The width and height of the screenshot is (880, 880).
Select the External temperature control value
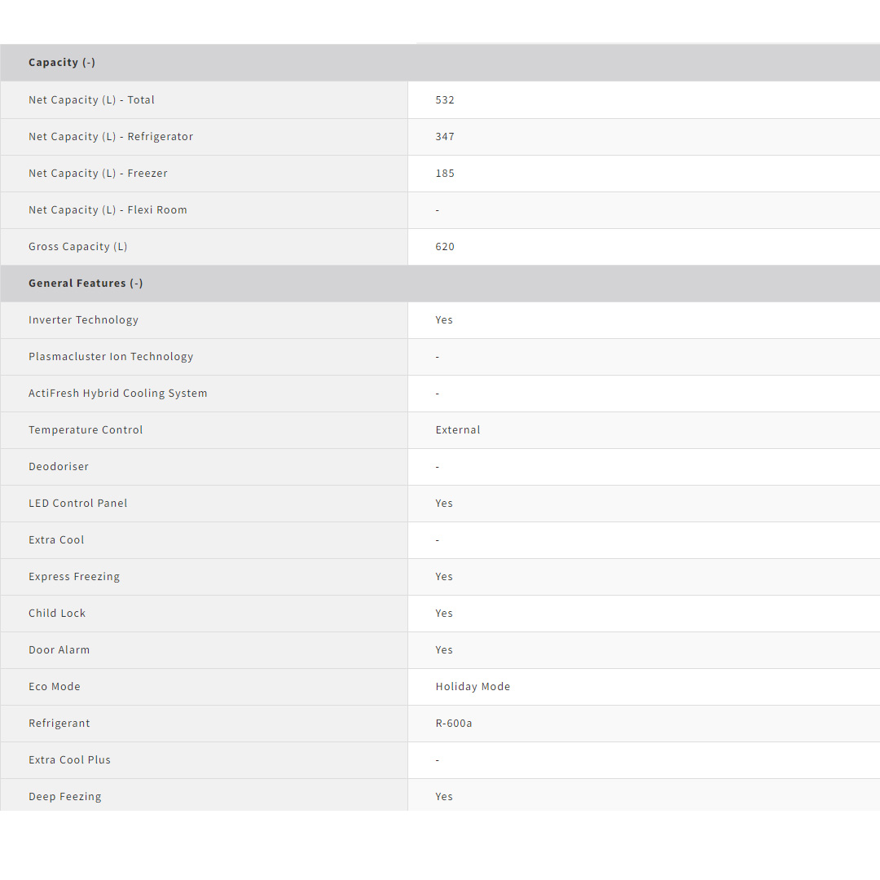tap(458, 430)
